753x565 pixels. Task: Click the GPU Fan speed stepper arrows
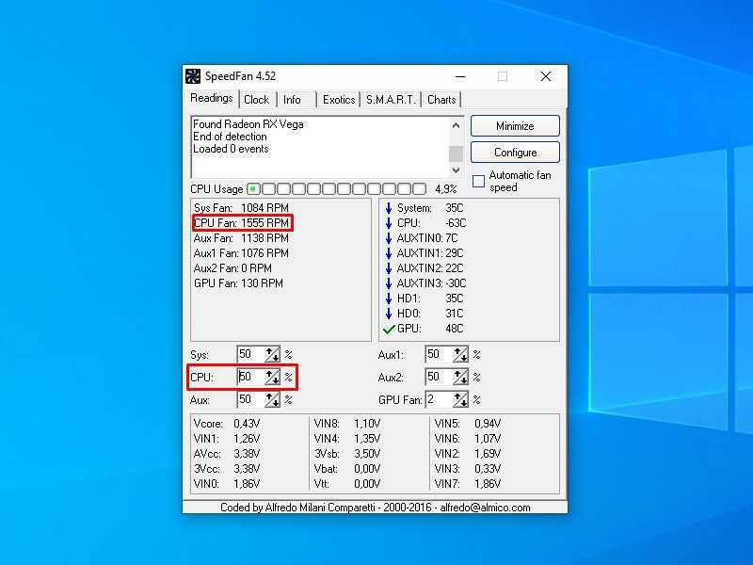(460, 399)
